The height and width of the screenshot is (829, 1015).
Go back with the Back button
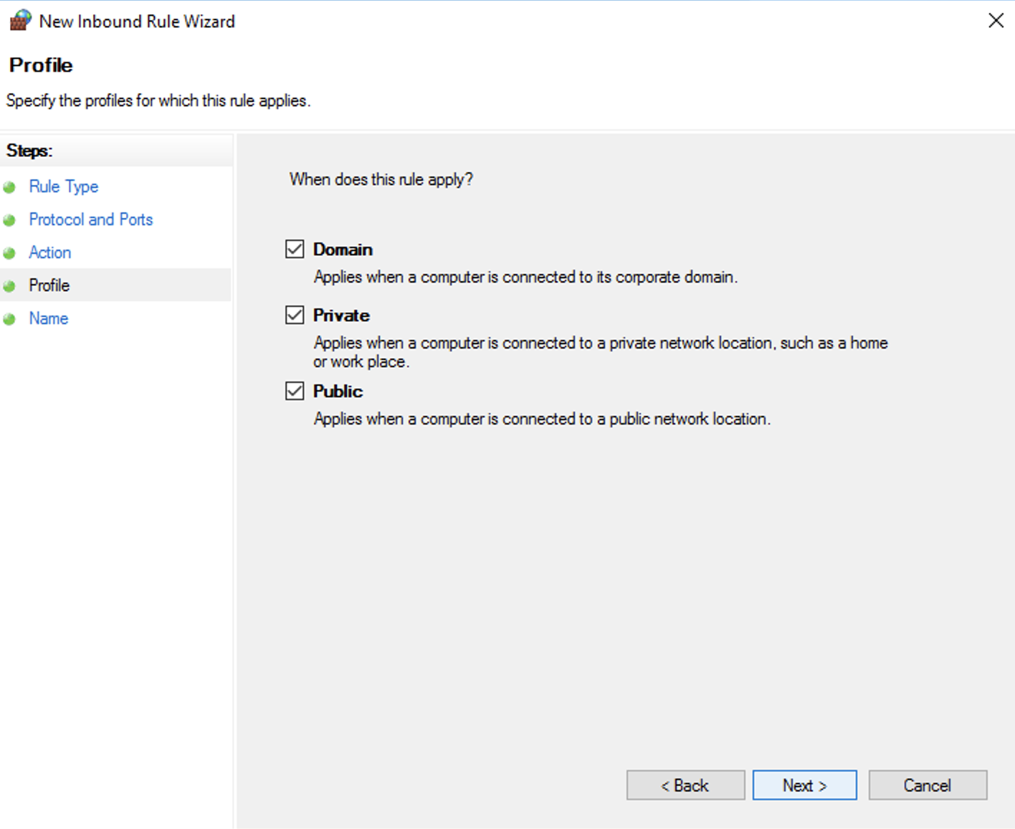coord(685,785)
